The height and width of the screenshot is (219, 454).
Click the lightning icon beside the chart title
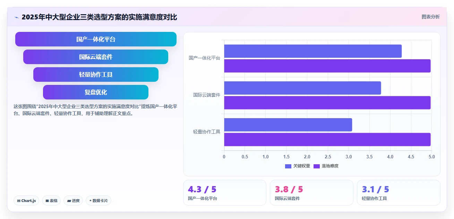point(17,17)
